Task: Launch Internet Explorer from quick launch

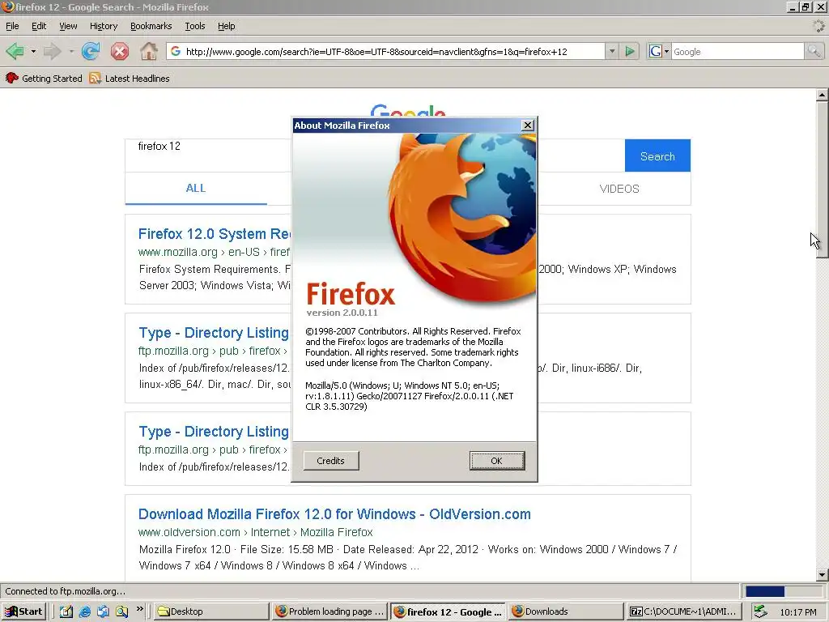Action: pyautogui.click(x=84, y=611)
